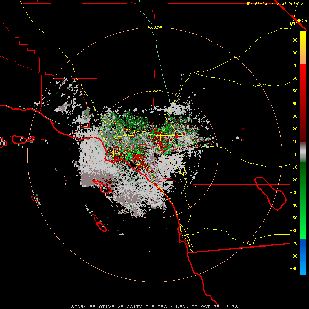Click the 90 value on velocity scale

pyautogui.click(x=295, y=40)
